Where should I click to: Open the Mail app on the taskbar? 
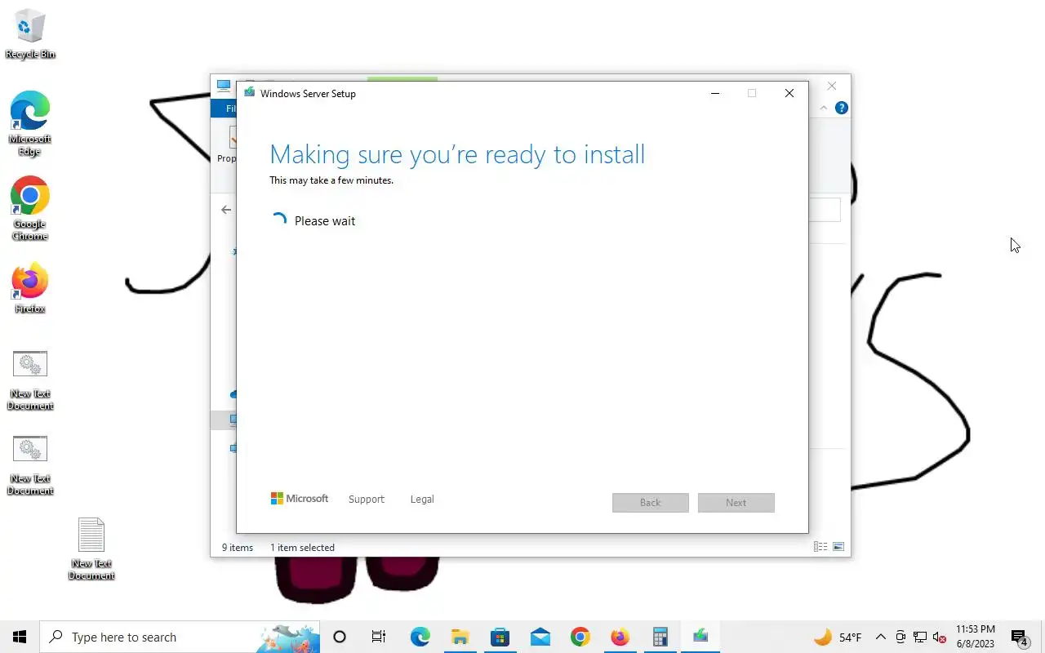(x=540, y=637)
